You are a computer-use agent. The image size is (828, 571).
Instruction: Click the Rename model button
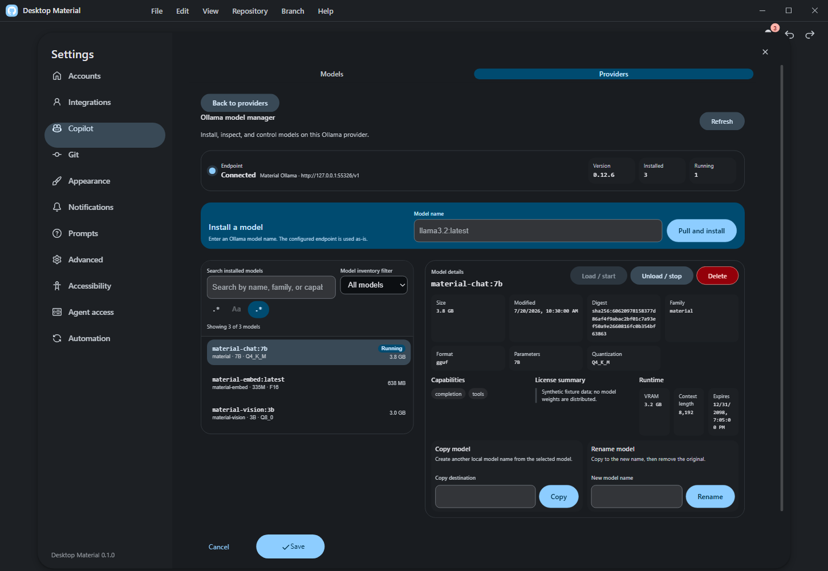[710, 497]
